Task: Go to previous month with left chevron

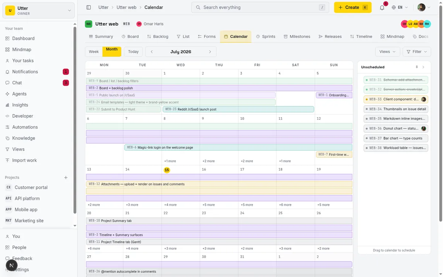Action: 152,52
